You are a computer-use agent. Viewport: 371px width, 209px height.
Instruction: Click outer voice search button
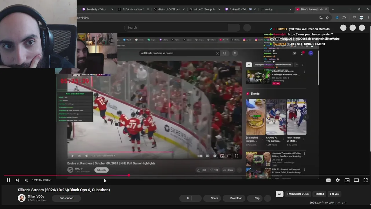247,28
